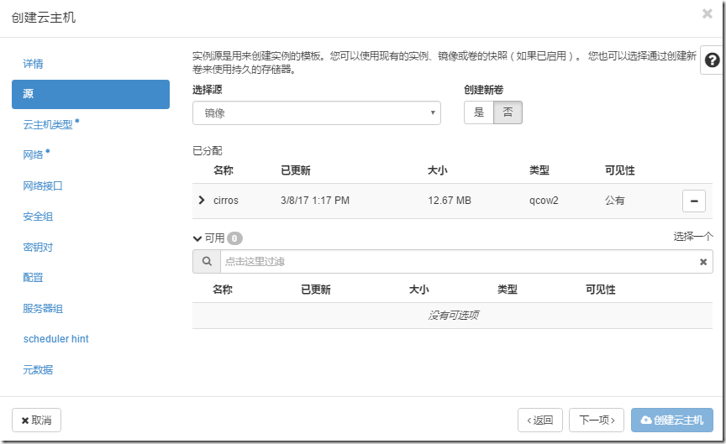Set 创建新卷 to 否
The height and width of the screenshot is (444, 726).
(508, 112)
